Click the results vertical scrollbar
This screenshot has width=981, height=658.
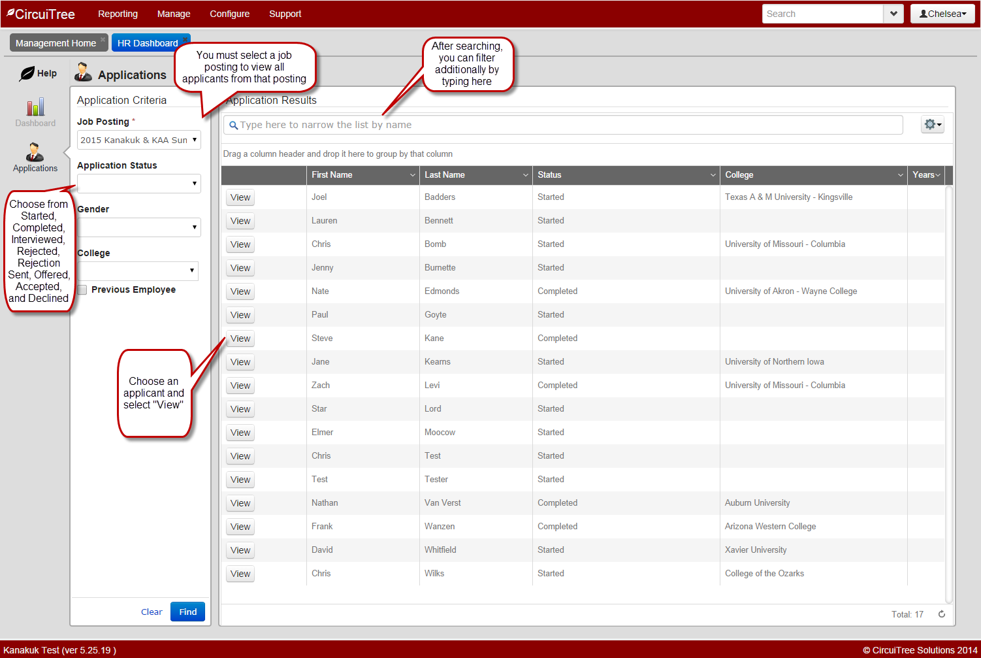949,392
